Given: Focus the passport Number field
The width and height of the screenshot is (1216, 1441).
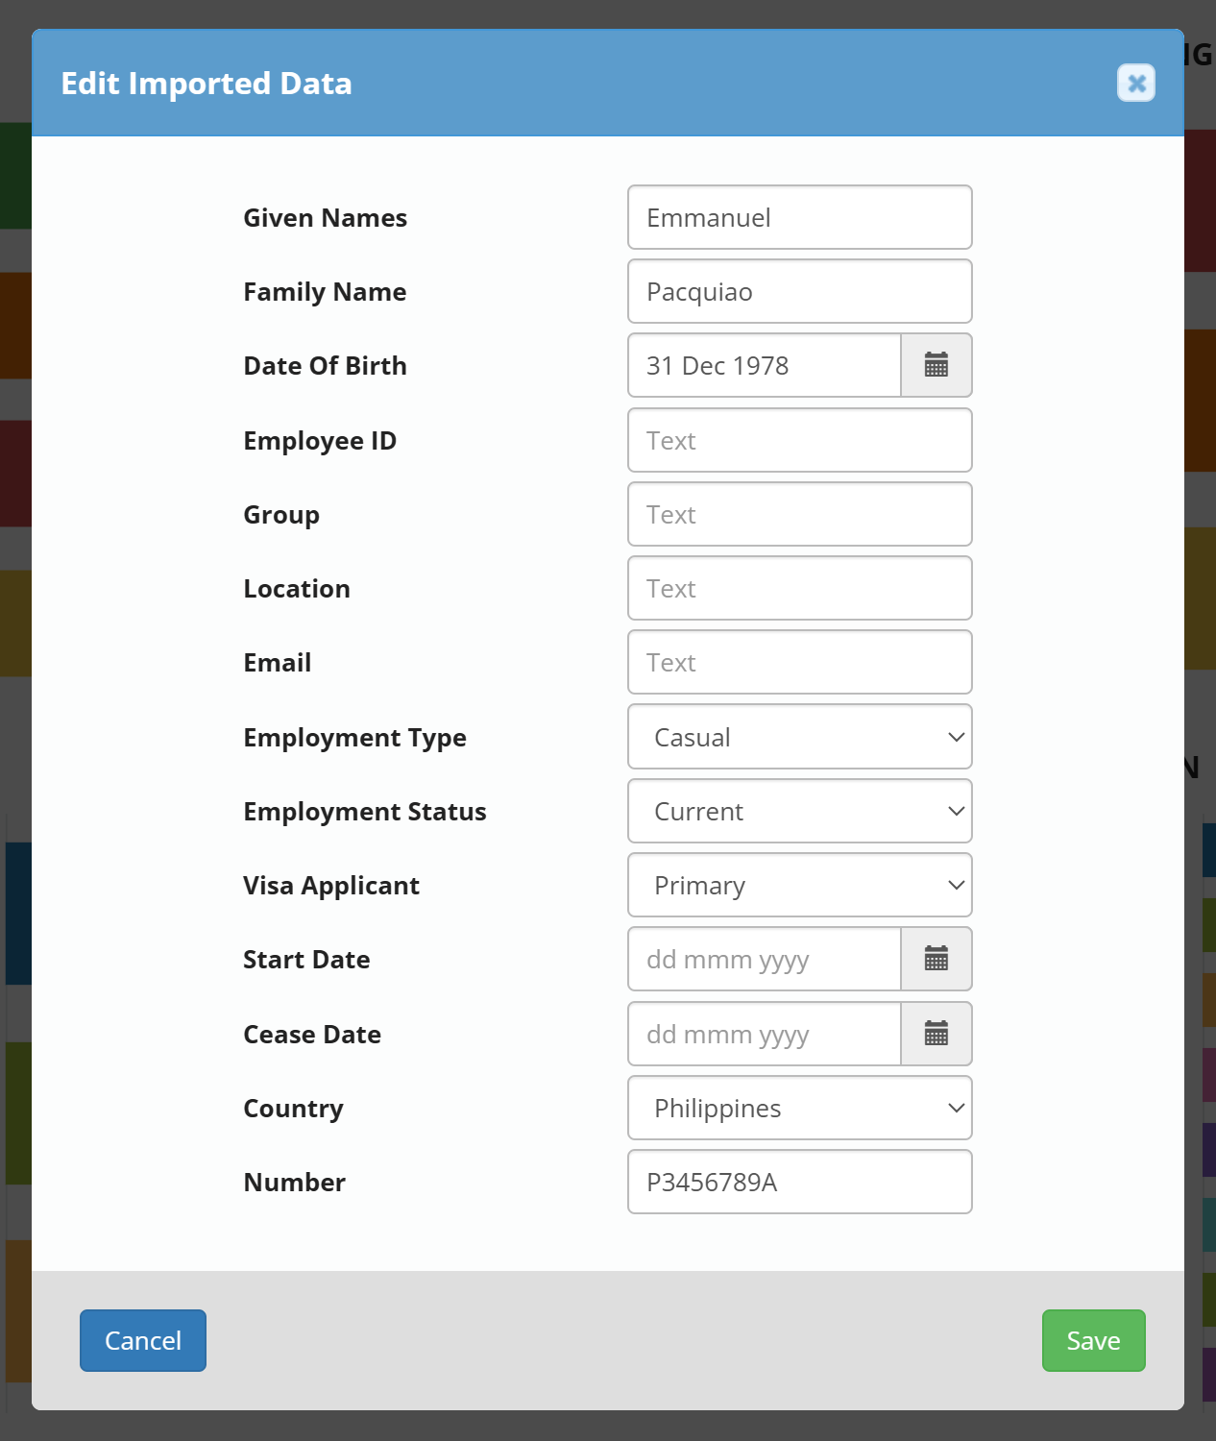Looking at the screenshot, I should coord(800,1182).
